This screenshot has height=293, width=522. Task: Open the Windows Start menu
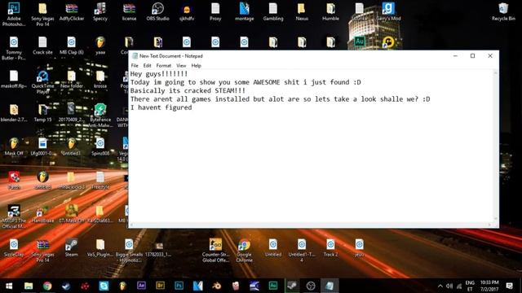[x=9, y=286]
